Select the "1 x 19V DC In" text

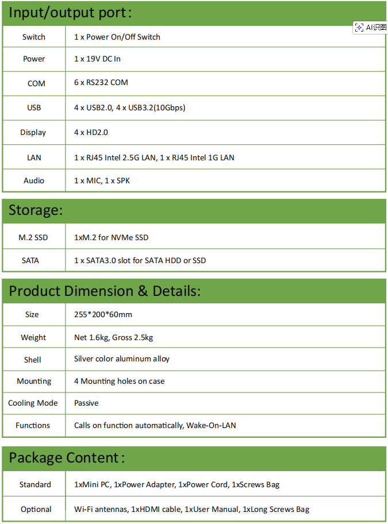(97, 59)
